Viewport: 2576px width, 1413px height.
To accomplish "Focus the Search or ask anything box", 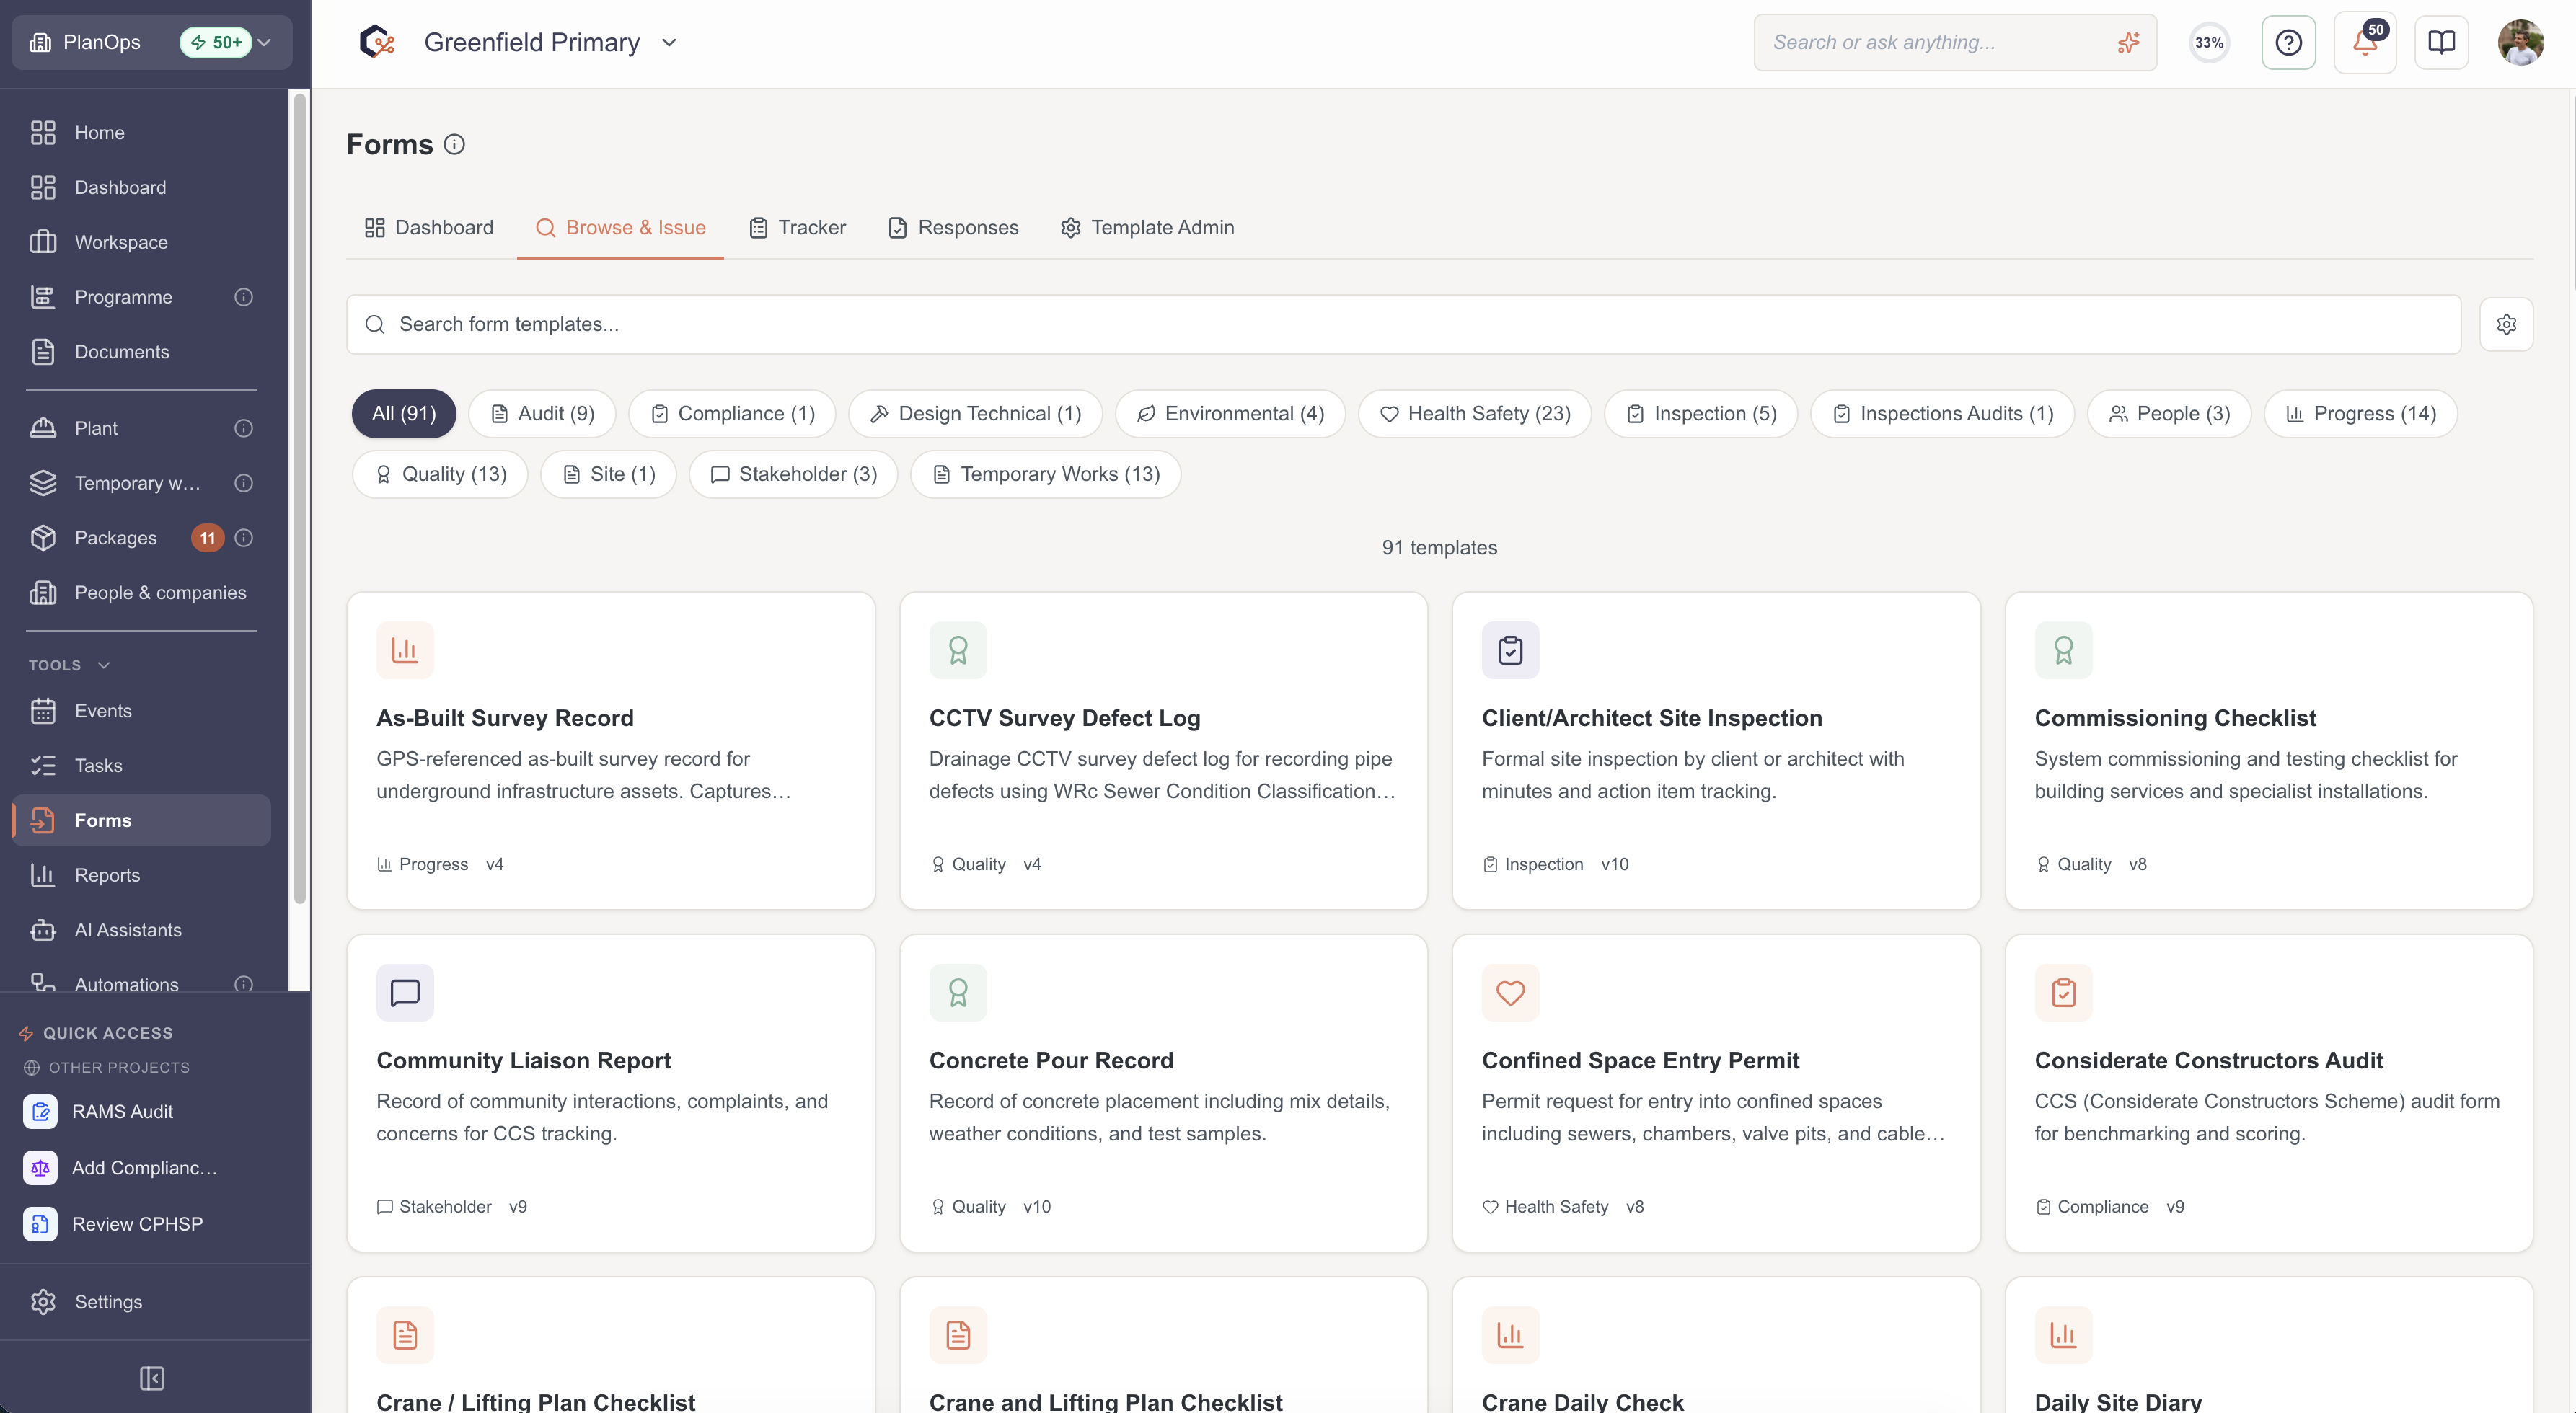I will click(x=1955, y=43).
